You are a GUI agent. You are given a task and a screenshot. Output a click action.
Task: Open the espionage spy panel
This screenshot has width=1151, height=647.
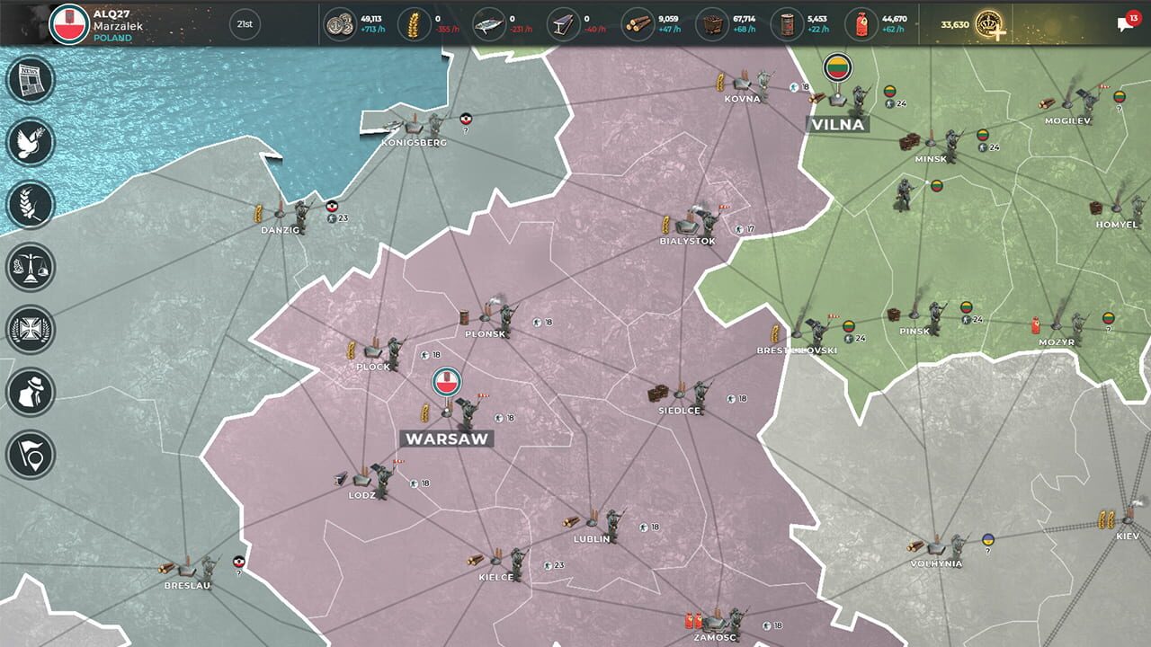click(x=30, y=393)
